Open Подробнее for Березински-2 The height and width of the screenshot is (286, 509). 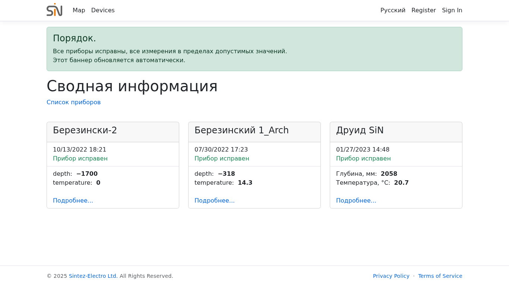pos(73,200)
